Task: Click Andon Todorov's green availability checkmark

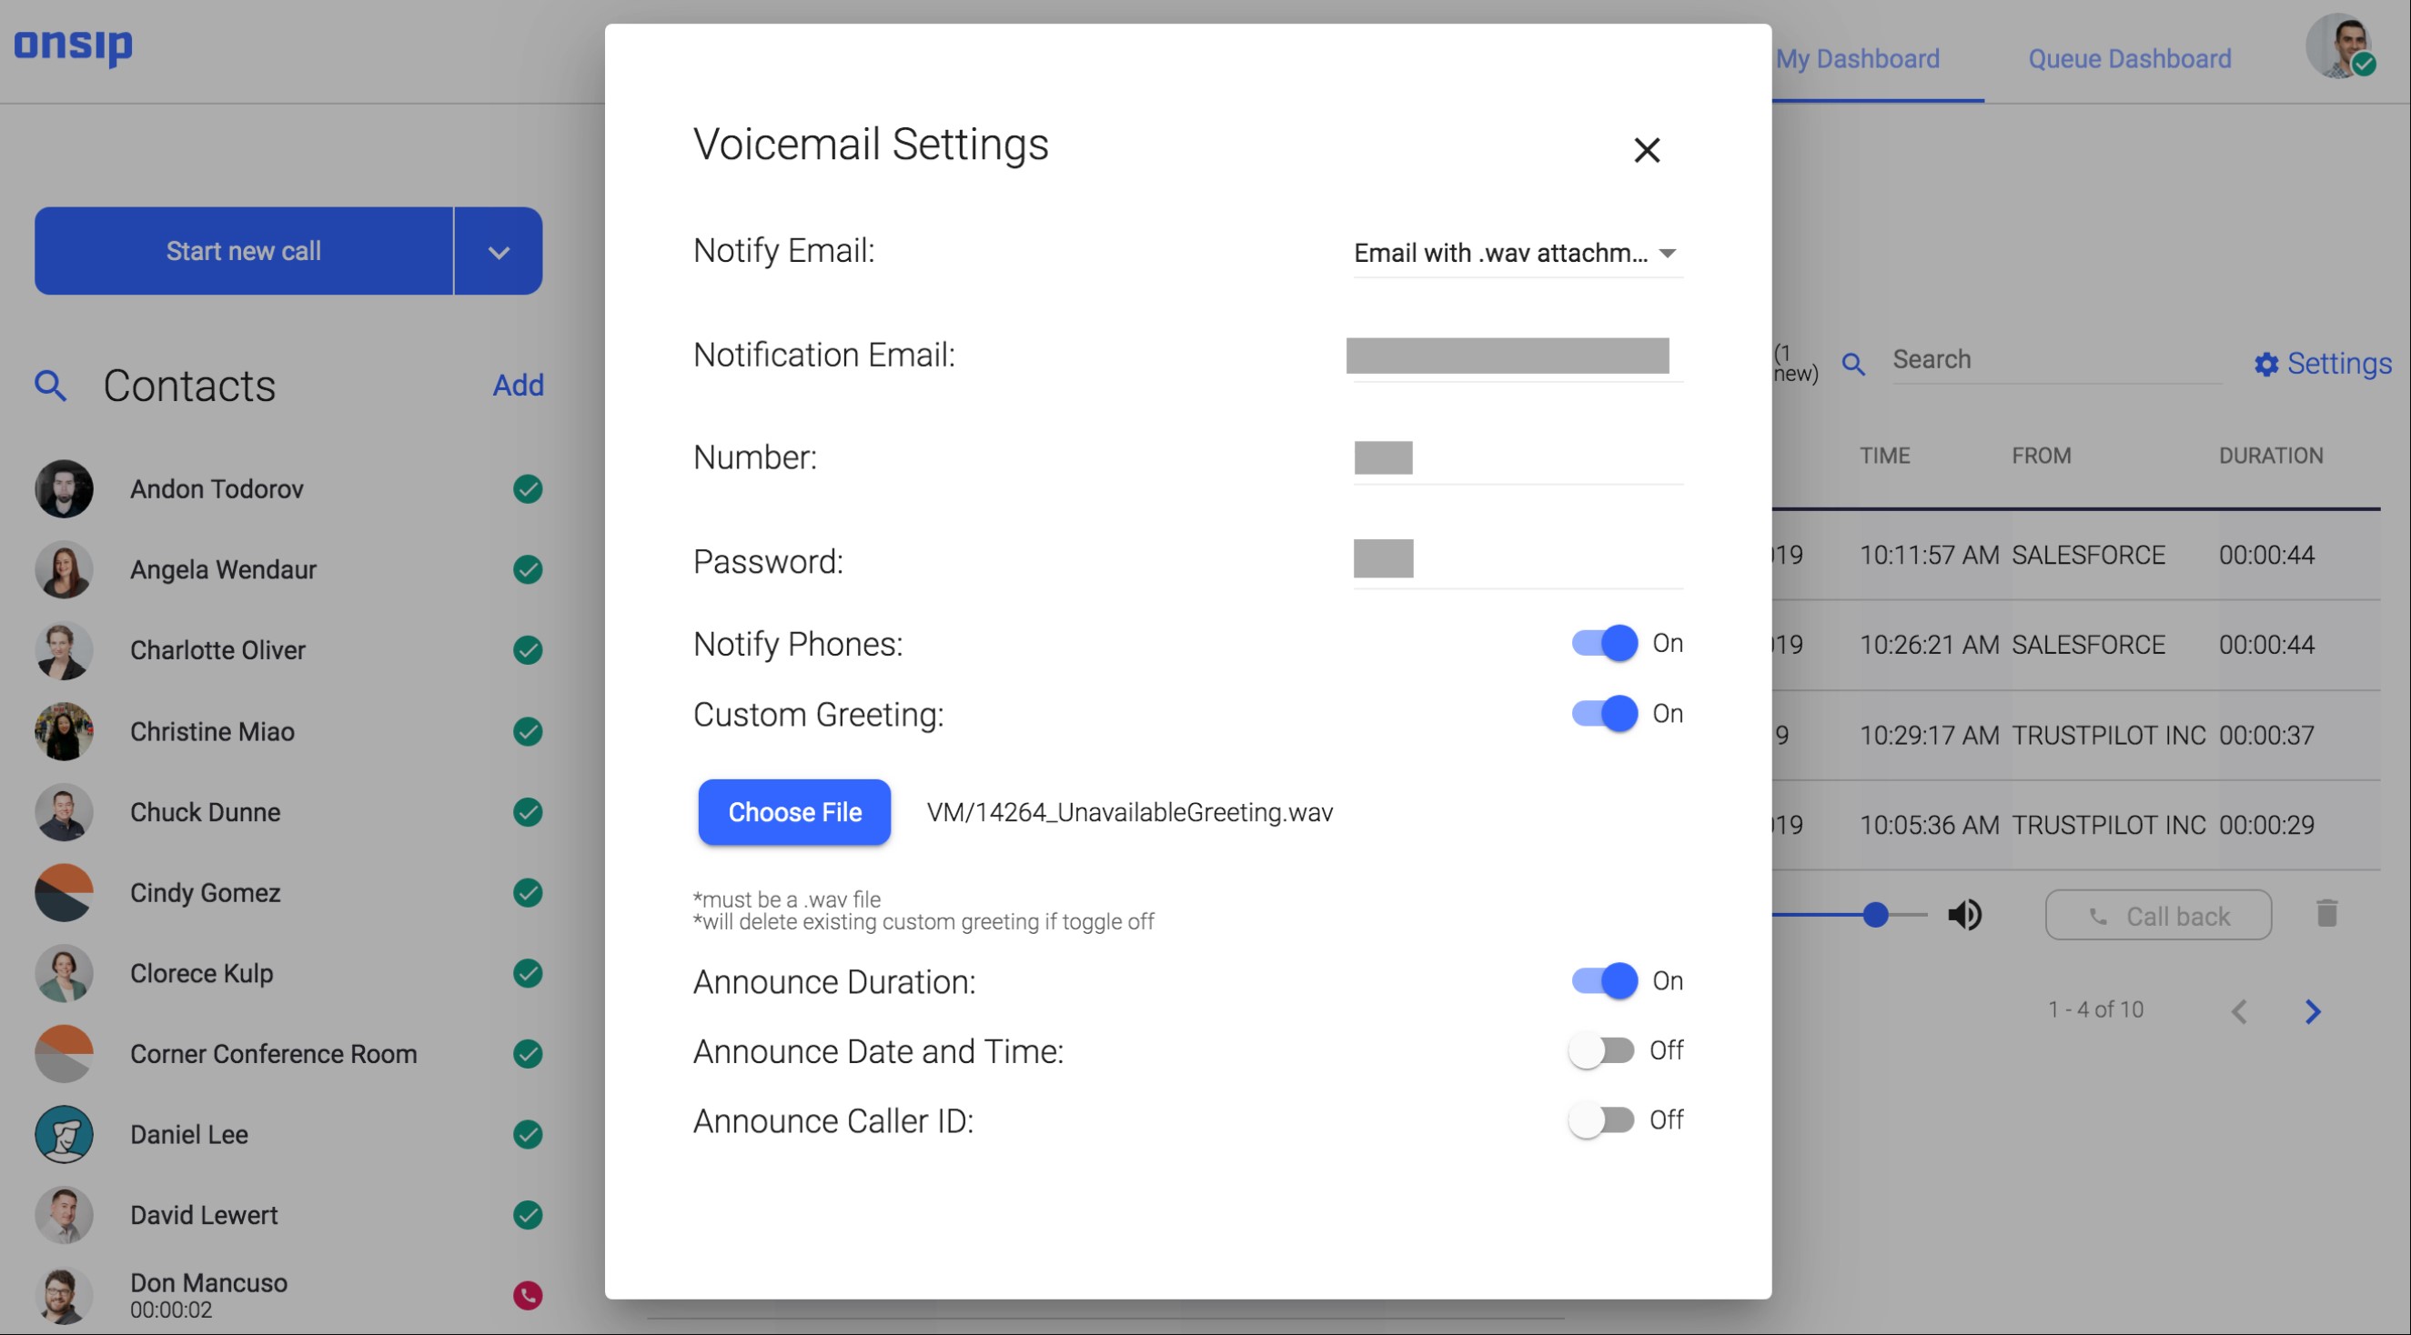Action: pyautogui.click(x=528, y=489)
